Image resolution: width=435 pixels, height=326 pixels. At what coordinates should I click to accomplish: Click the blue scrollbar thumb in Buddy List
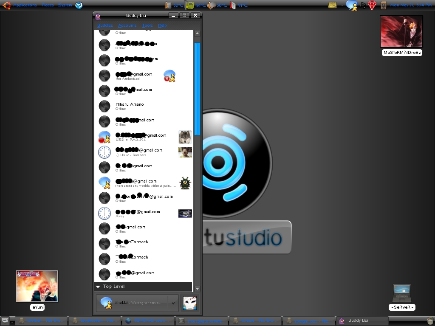click(197, 89)
